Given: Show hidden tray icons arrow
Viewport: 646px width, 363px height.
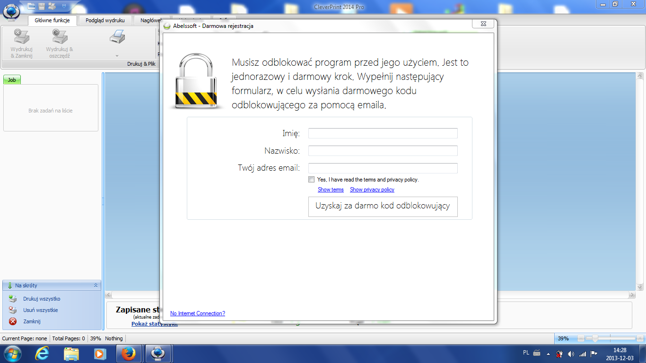Looking at the screenshot, I should (x=549, y=354).
